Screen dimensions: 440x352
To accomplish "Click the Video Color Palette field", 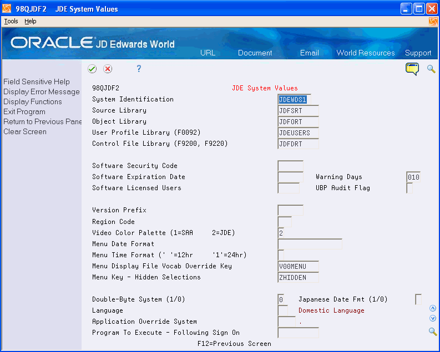I will [281, 233].
